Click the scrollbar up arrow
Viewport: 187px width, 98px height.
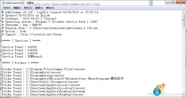coord(183,12)
